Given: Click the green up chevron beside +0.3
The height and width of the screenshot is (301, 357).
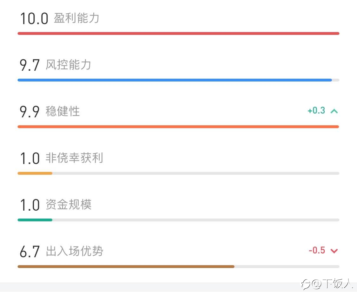Looking at the screenshot, I should (334, 111).
